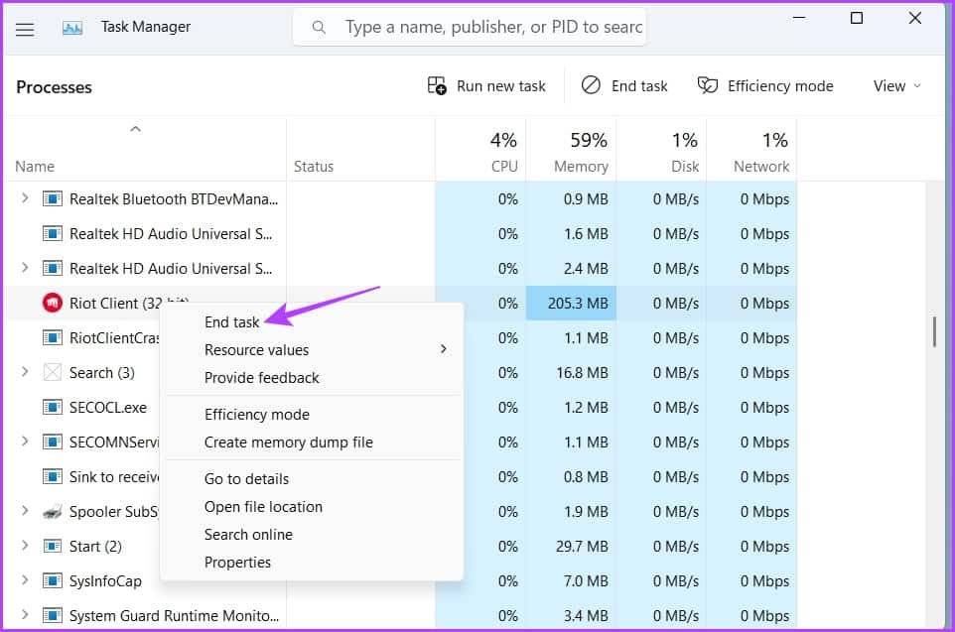
Task: Open Properties from context menu
Action: (237, 563)
